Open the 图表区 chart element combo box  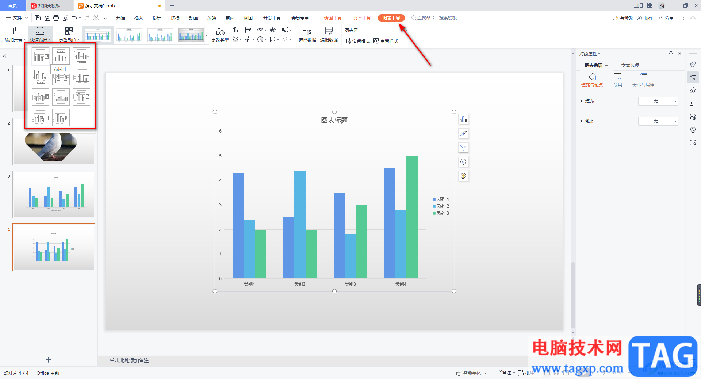point(375,30)
